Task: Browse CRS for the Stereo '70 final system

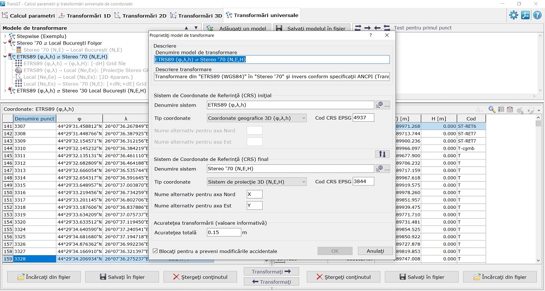Action: click(383, 169)
